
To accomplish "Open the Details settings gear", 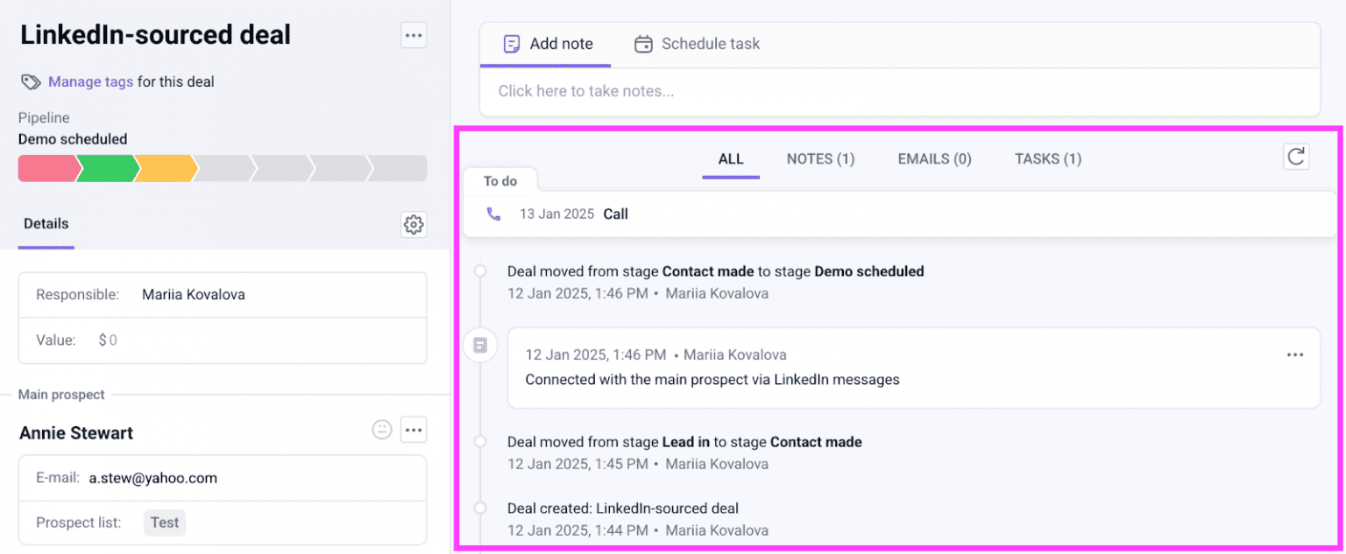I will coord(413,224).
